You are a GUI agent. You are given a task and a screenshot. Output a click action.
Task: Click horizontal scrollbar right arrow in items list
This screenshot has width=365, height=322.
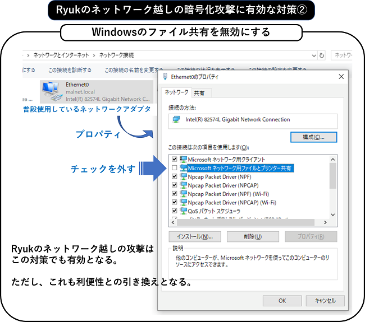coord(325,222)
